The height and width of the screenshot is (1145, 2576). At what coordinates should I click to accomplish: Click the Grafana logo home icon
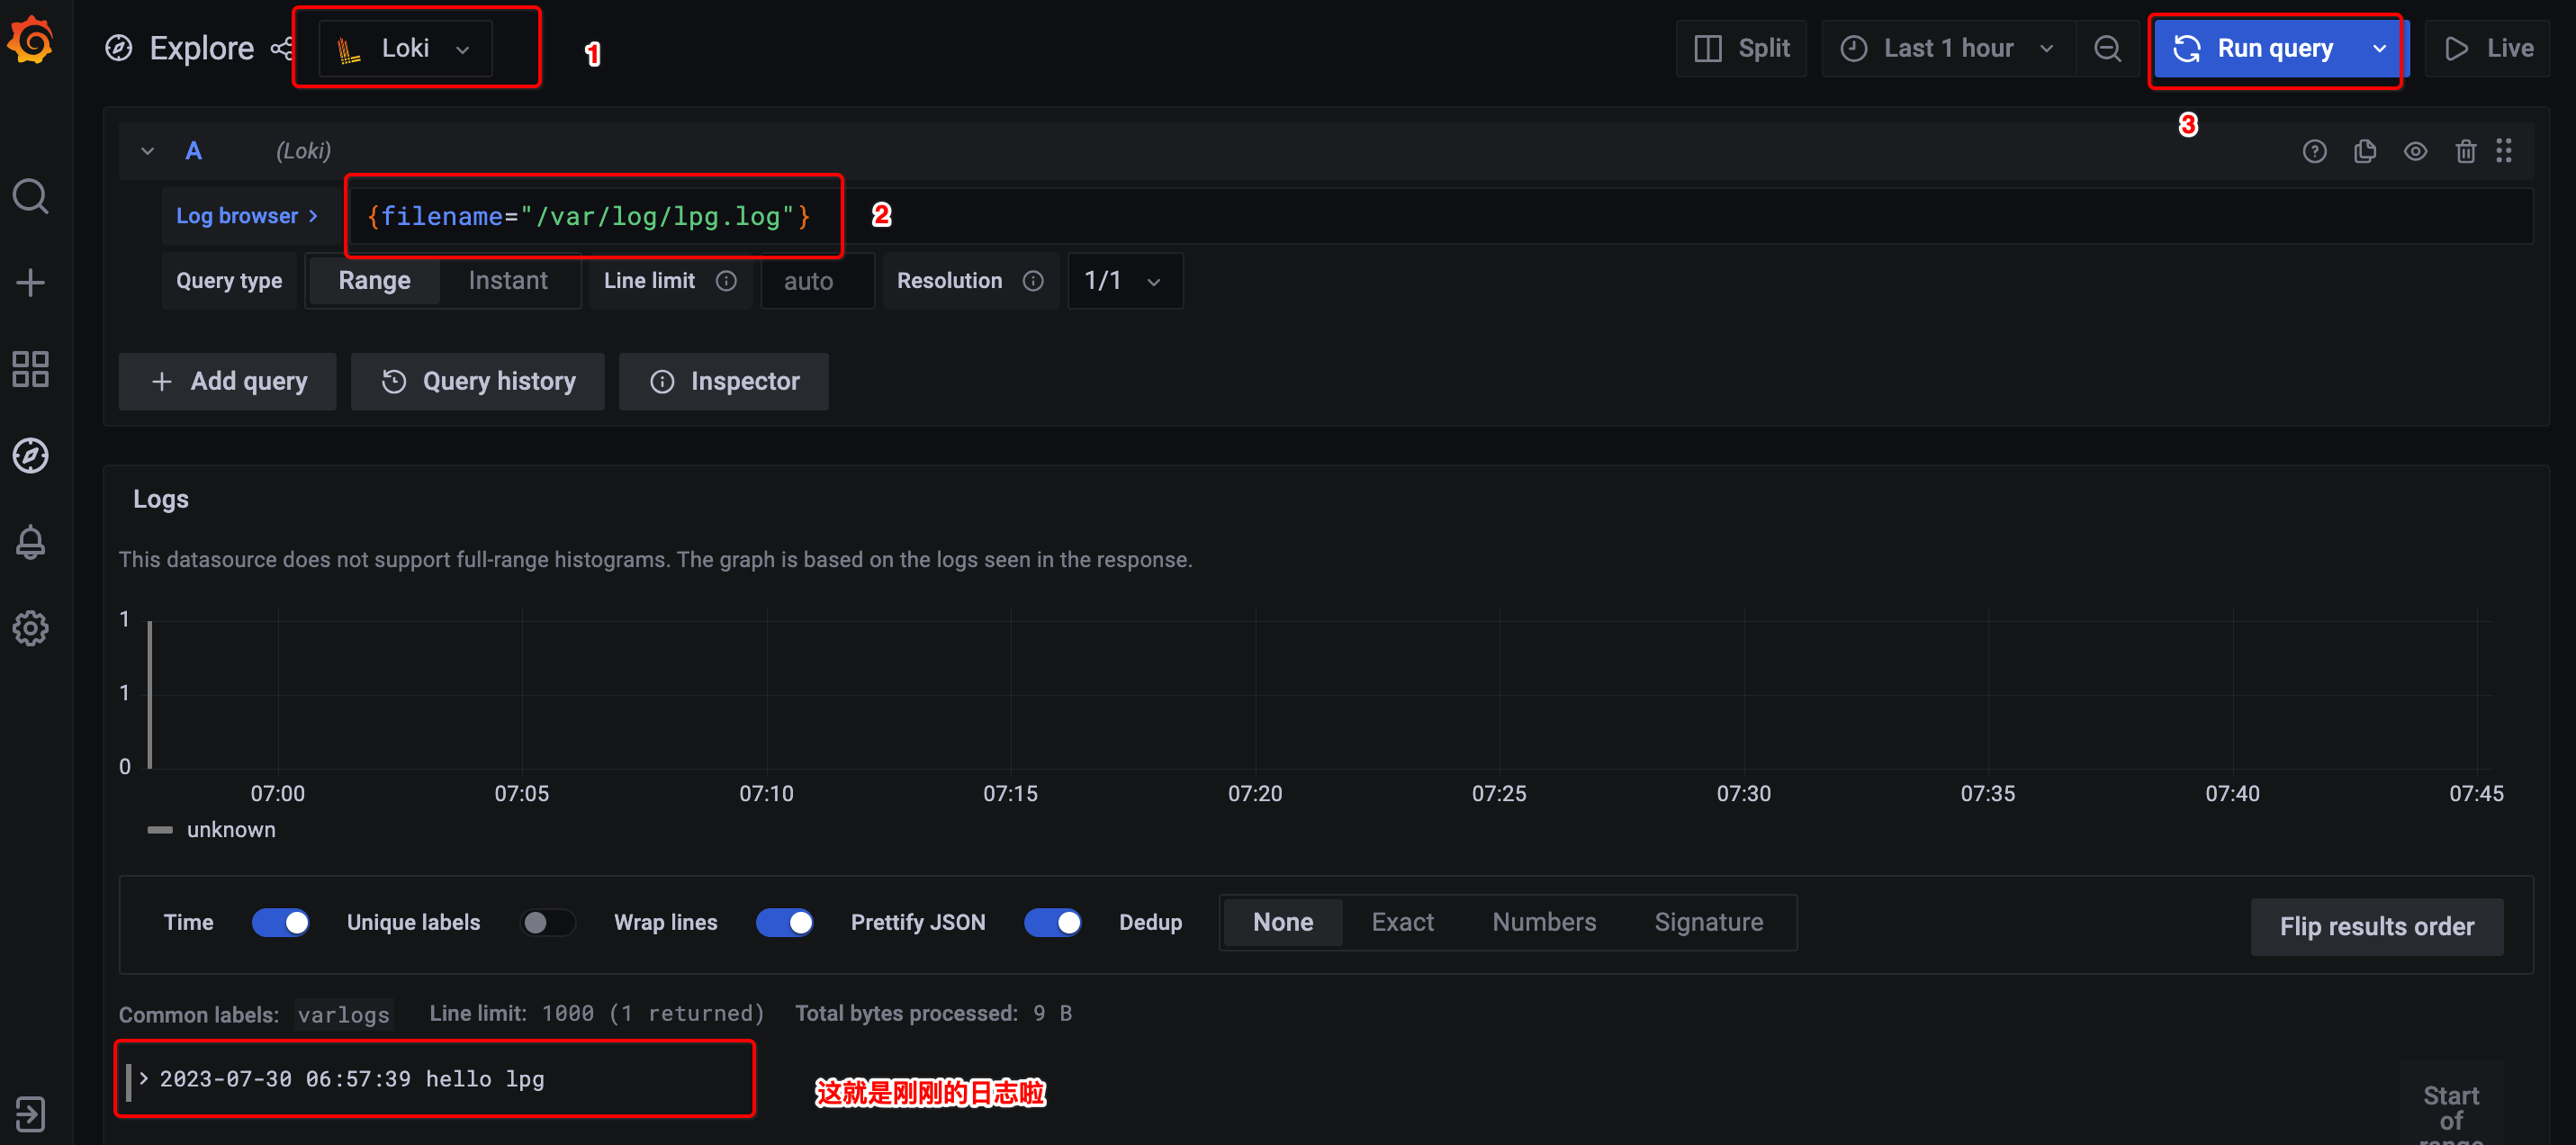pyautogui.click(x=31, y=41)
